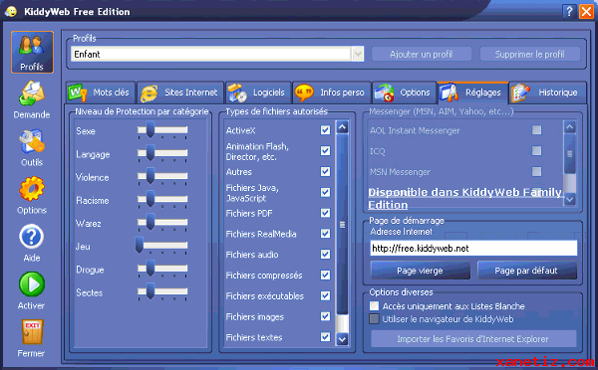
Task: Click file types list scroll up arrow
Action: pyautogui.click(x=343, y=127)
